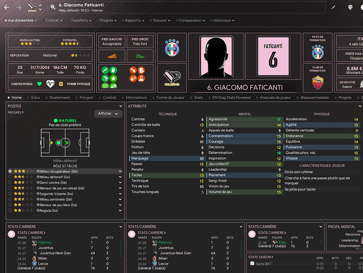Click the orange flask icon

[141, 78]
